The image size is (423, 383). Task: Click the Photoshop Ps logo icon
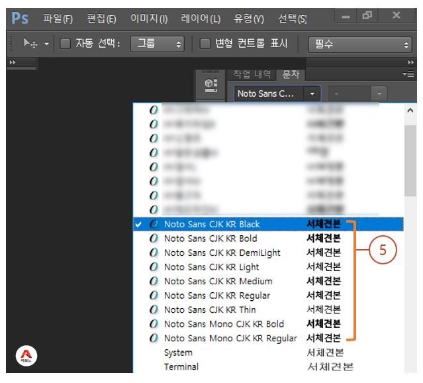[x=20, y=19]
